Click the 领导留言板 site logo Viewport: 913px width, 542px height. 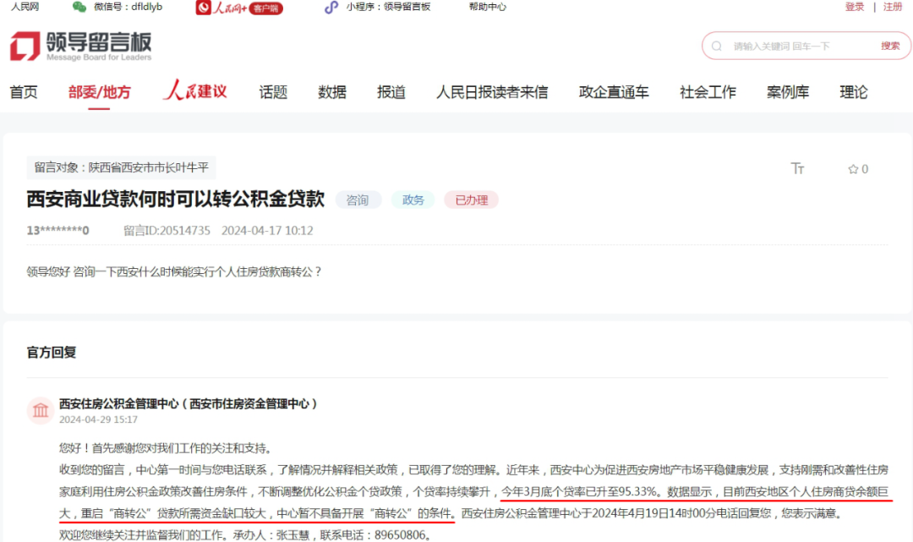(81, 46)
